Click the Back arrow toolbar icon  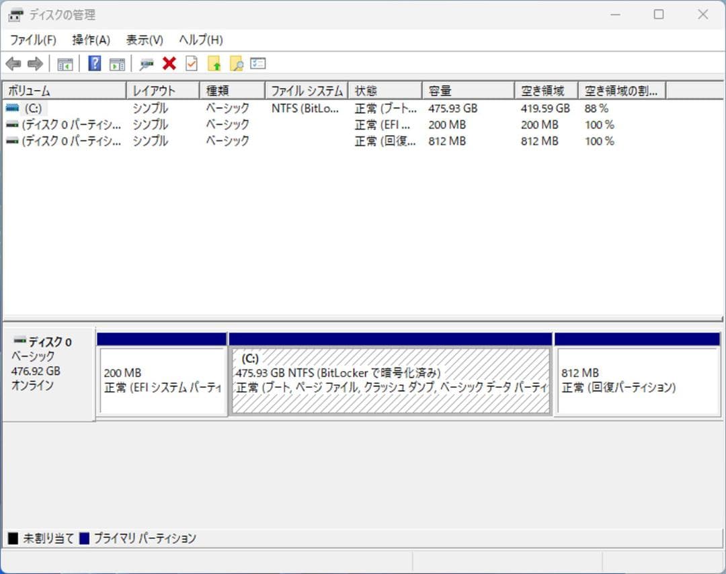[14, 63]
